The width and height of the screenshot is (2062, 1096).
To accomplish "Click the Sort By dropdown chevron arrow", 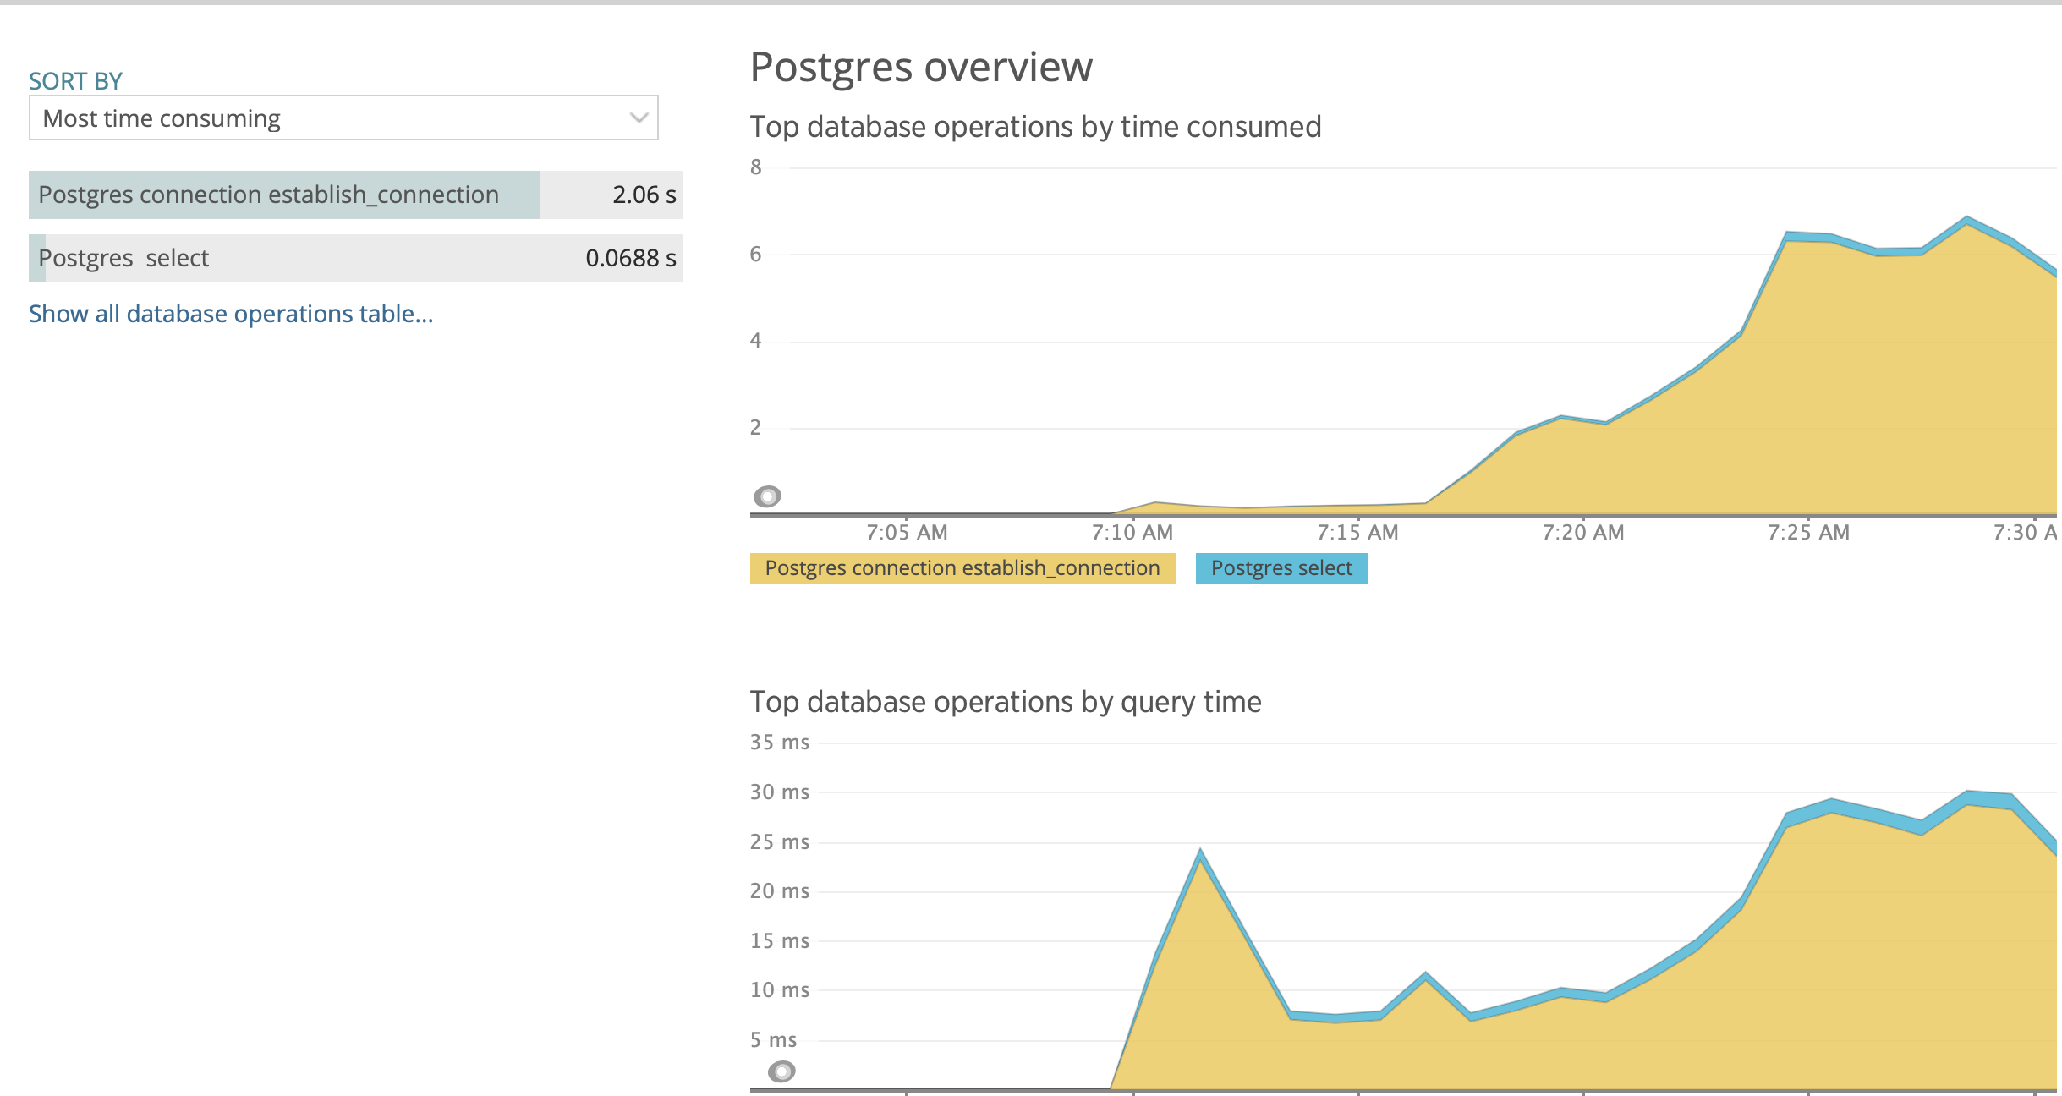I will point(639,118).
